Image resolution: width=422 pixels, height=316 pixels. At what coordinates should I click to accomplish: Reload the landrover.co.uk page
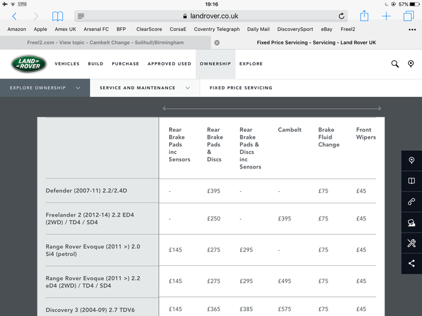342,16
